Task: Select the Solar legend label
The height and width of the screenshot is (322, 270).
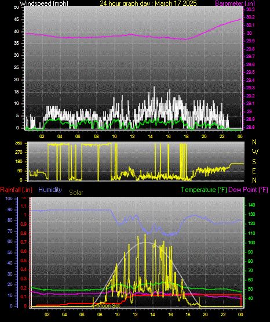Action: (x=76, y=193)
